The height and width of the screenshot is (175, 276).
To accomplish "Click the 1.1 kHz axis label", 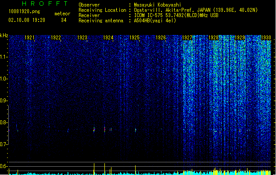I will (4, 57).
